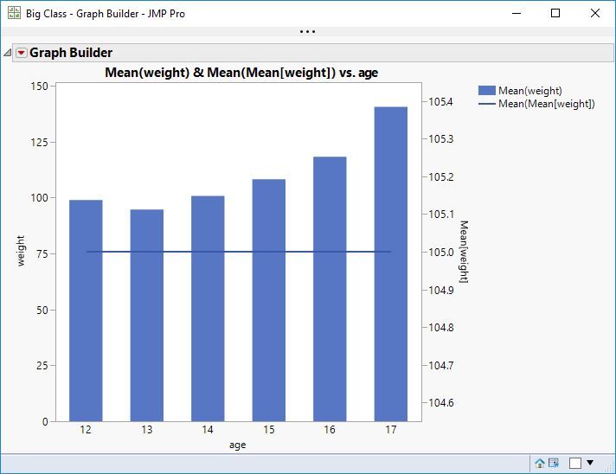Click the Mean(Mean[weight]) legend line swatch
The width and height of the screenshot is (616, 474).
pyautogui.click(x=487, y=104)
